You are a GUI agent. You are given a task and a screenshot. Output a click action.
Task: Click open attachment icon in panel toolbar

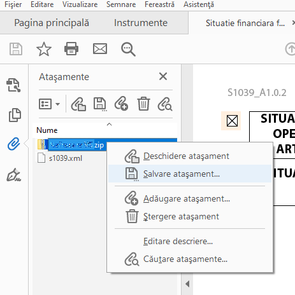click(78, 104)
